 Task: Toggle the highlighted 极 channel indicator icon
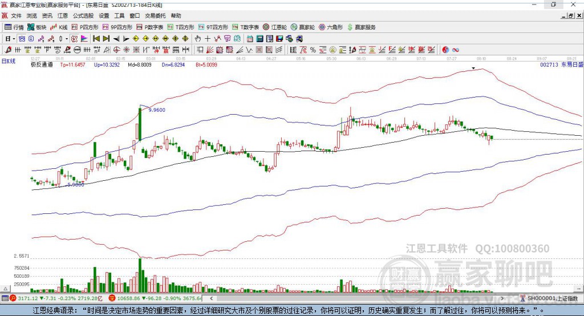pyautogui.click(x=75, y=39)
